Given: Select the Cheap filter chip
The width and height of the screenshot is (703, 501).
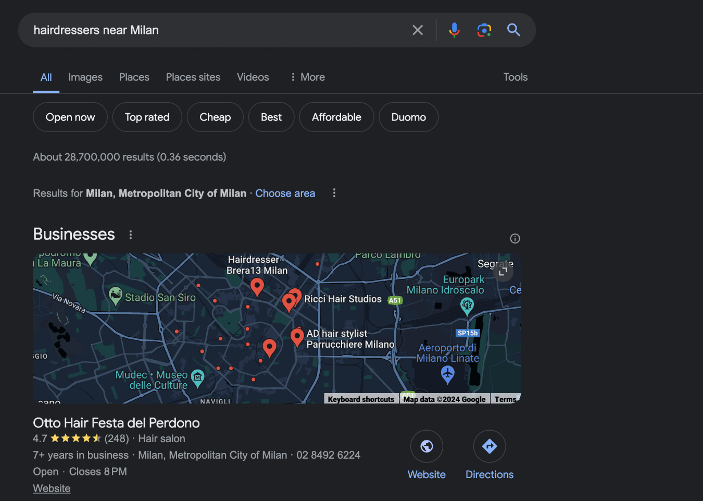Looking at the screenshot, I should pos(215,117).
